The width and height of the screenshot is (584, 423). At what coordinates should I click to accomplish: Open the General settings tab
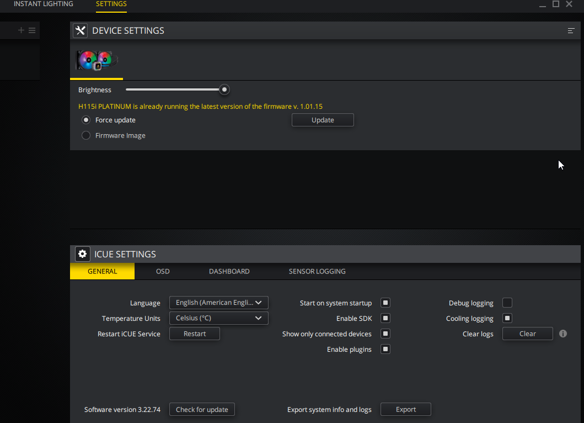pyautogui.click(x=103, y=271)
